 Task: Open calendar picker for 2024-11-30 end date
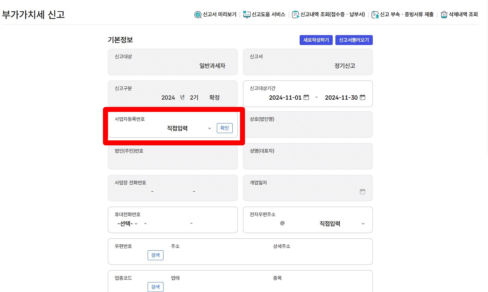point(363,97)
